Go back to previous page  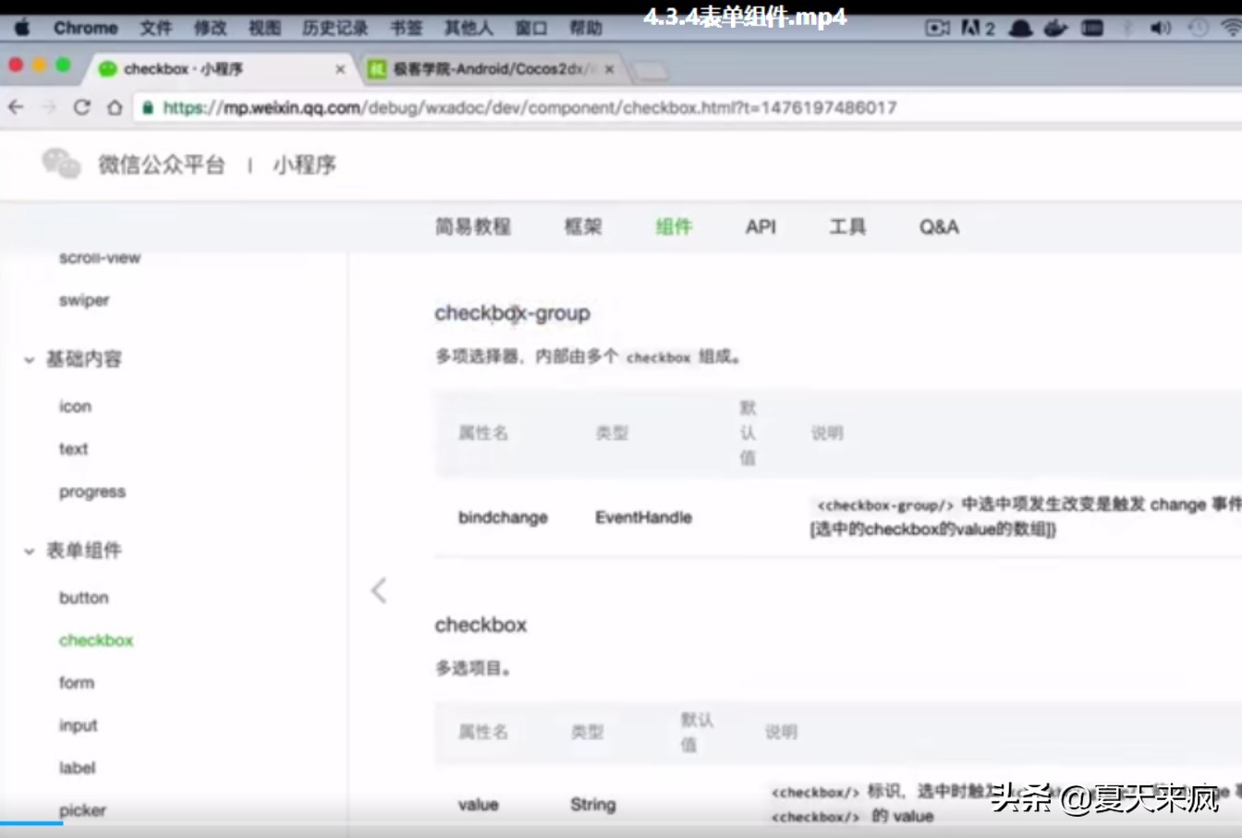[x=16, y=107]
